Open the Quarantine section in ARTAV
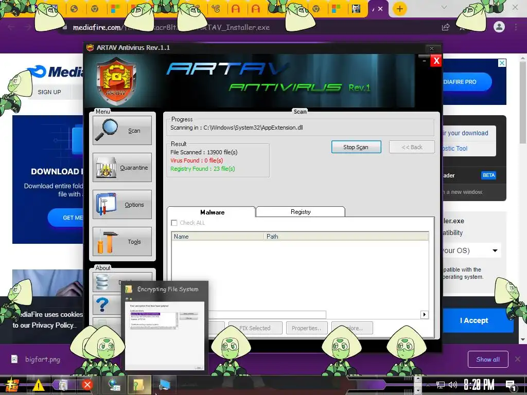527x395 pixels. [122, 167]
